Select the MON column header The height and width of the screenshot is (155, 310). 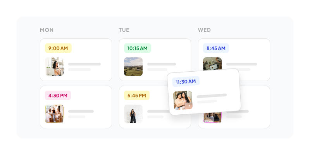(46, 30)
